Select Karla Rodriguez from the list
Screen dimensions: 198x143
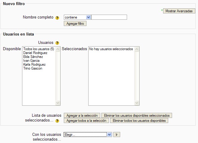34,64
